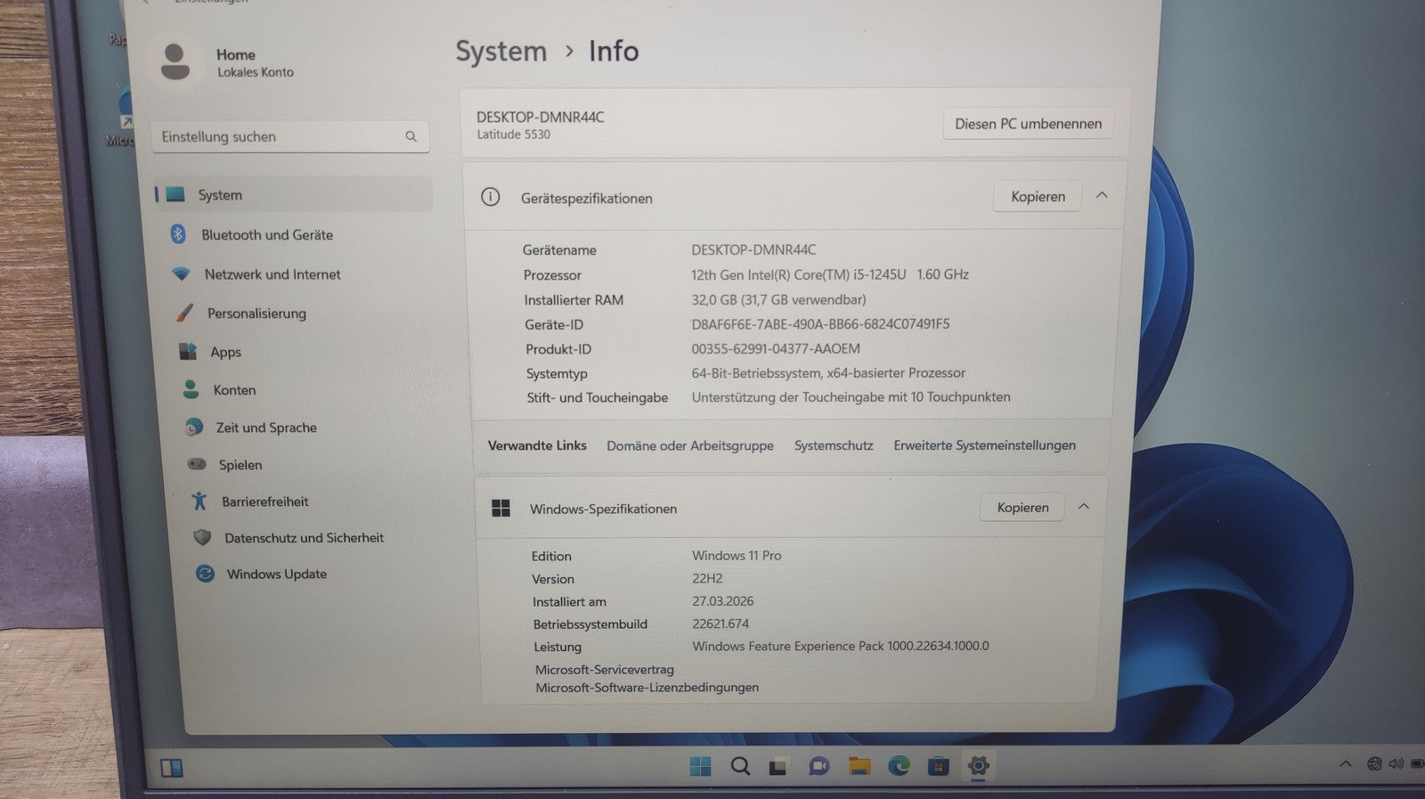The width and height of the screenshot is (1425, 799).
Task: Go to Netzwerk und Internet
Action: click(273, 274)
